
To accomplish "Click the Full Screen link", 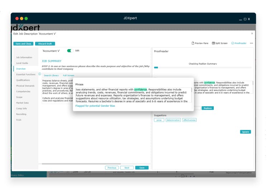I will (x=69, y=75).
